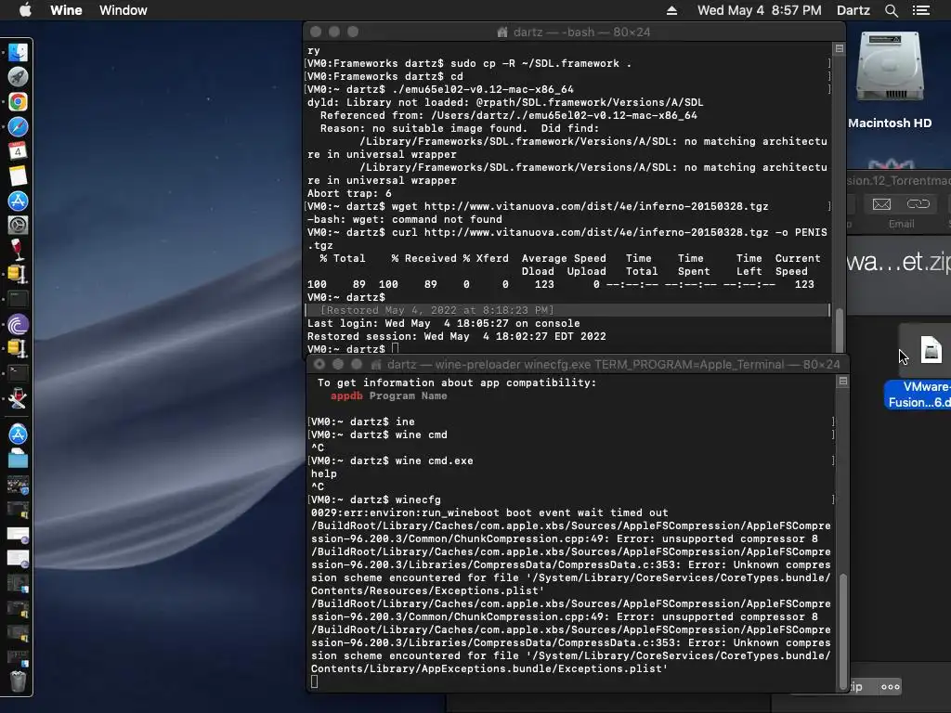This screenshot has width=951, height=713.
Task: Click the winecfg terminal vertical scrollbar
Action: tap(843, 630)
